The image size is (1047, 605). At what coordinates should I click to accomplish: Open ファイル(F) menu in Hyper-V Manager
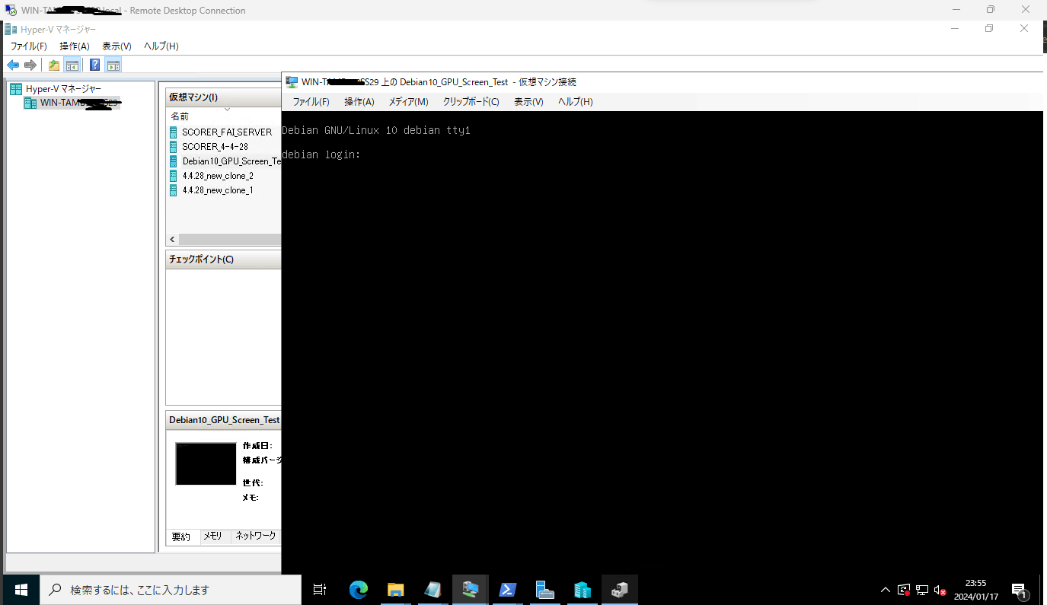click(28, 46)
